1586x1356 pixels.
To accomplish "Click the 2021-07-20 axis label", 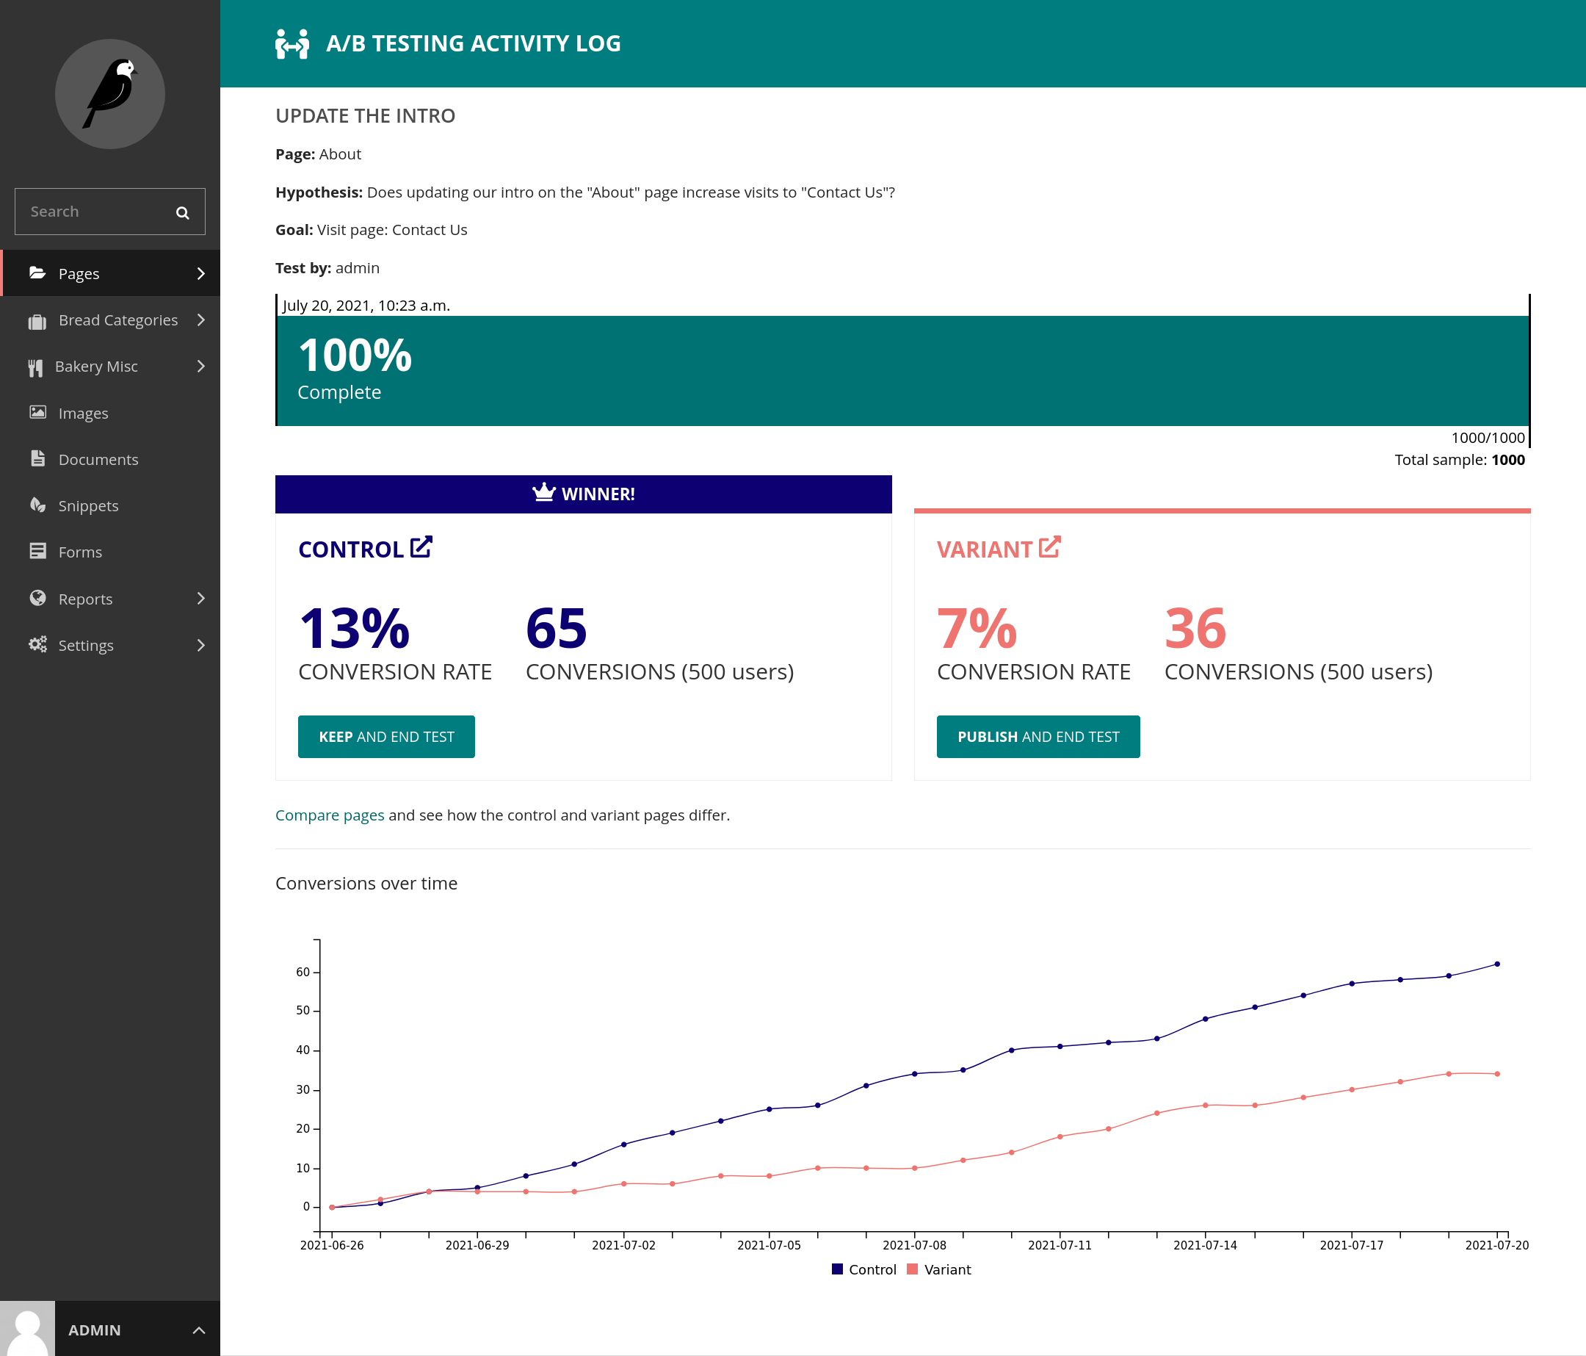I will click(1497, 1246).
